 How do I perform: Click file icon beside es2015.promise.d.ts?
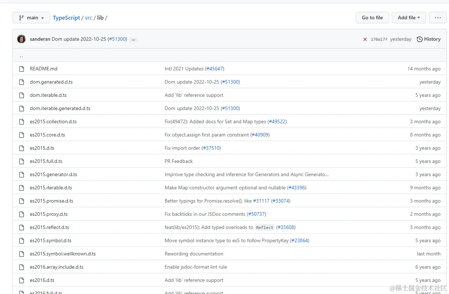21,201
